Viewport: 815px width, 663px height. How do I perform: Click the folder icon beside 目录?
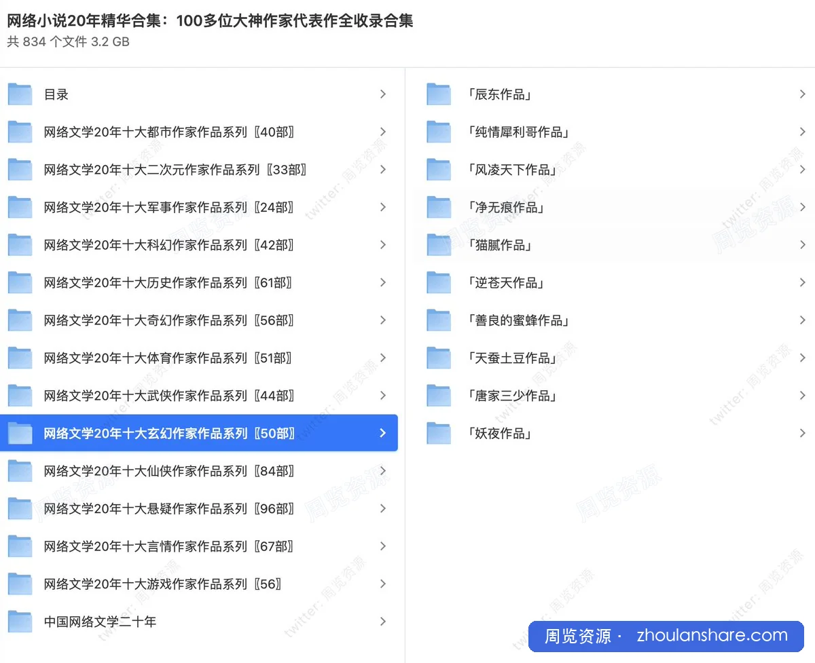[x=20, y=94]
